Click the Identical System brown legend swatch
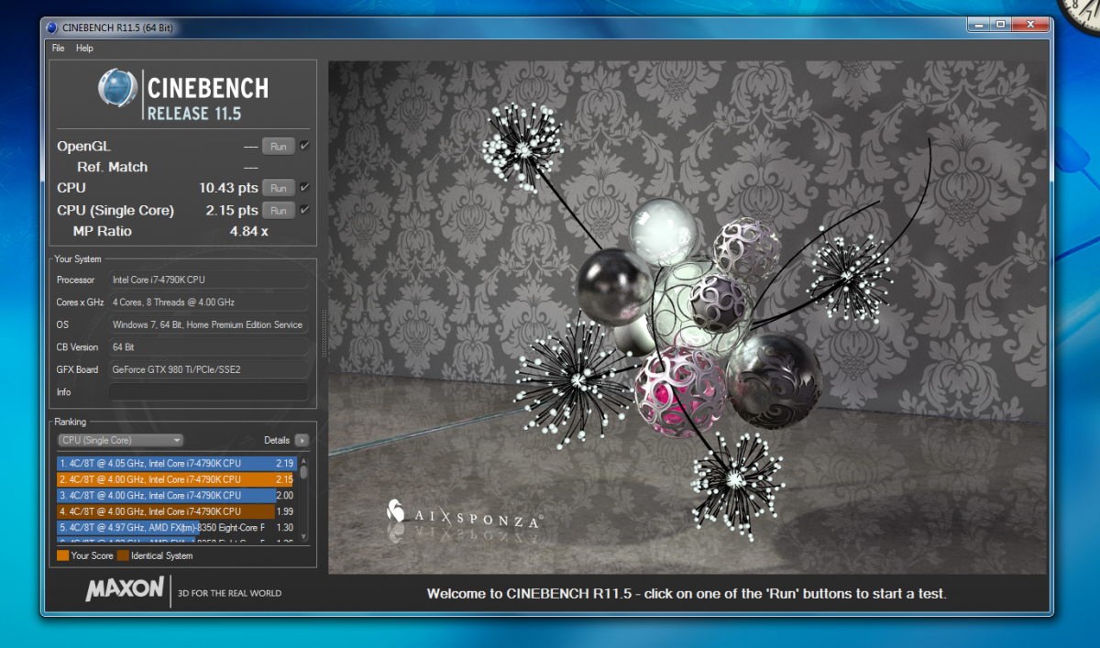1100x648 pixels. coord(123,555)
